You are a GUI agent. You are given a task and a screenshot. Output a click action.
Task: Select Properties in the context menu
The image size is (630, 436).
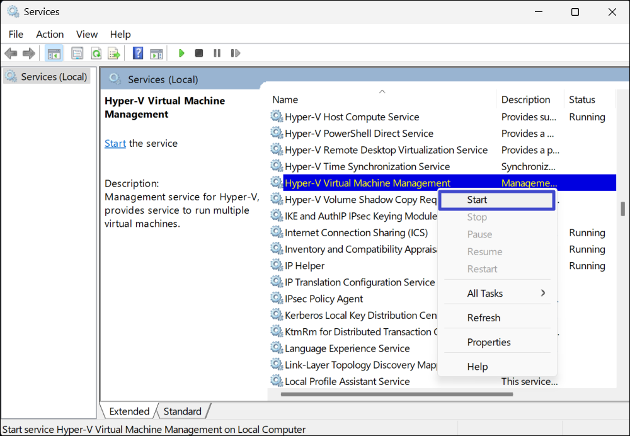489,342
